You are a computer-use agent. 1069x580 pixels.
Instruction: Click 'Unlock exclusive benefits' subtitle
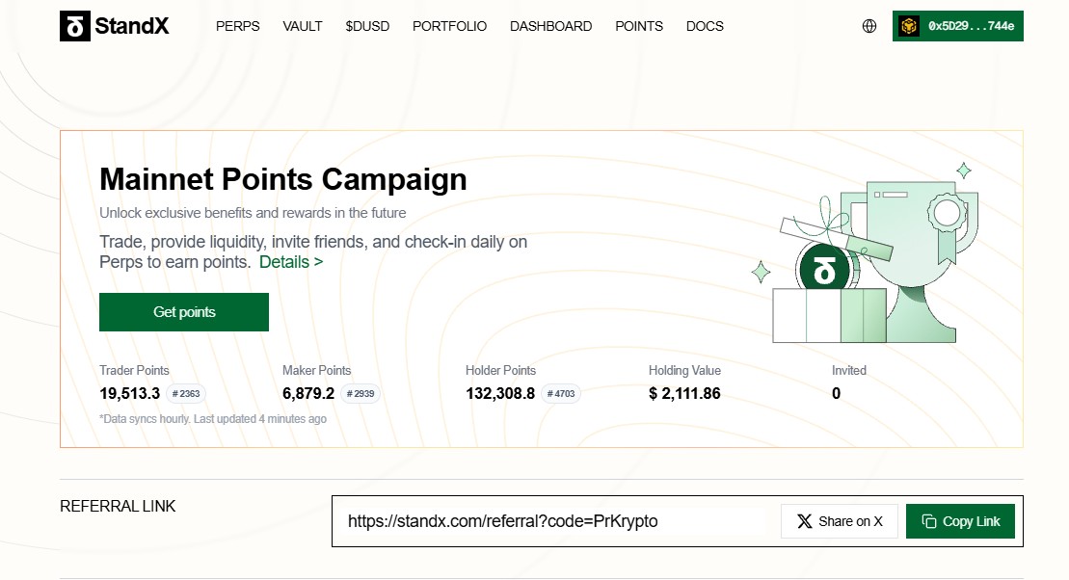(x=253, y=213)
